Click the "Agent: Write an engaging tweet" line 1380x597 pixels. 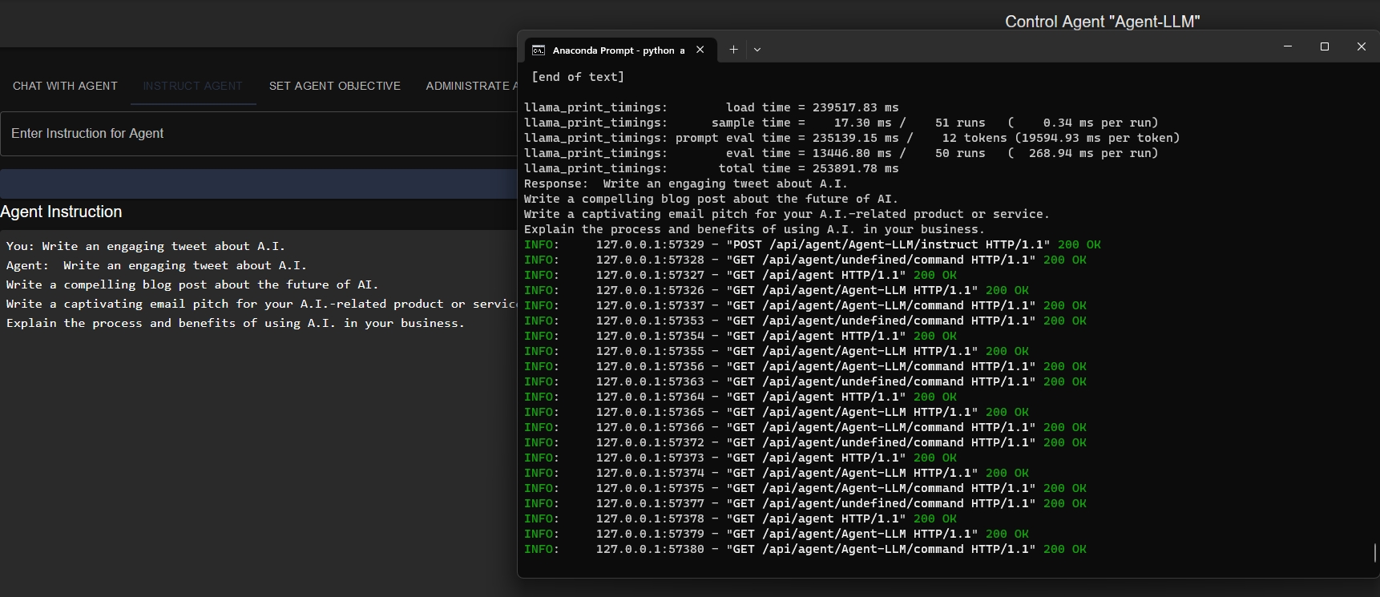tap(156, 265)
